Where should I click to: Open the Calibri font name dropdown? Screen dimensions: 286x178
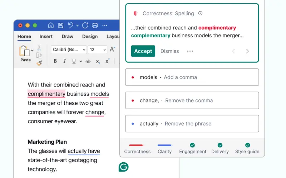(69, 49)
